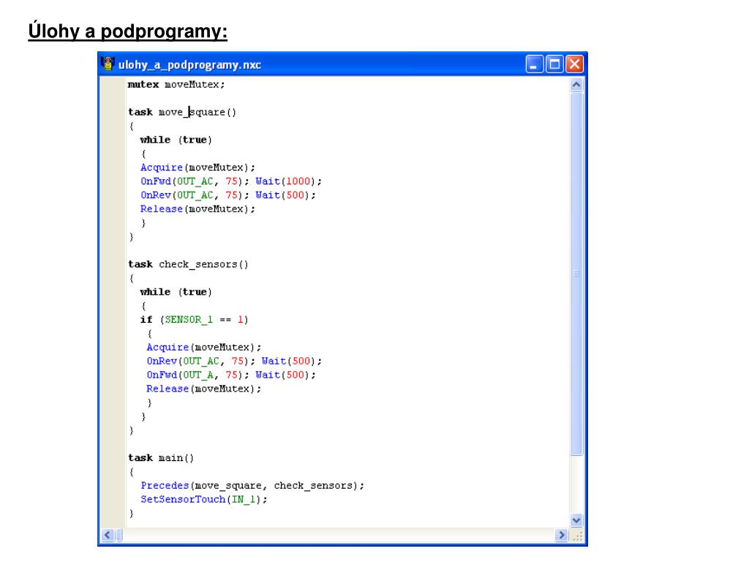Click the vertical scrollbar thumb

(576, 274)
